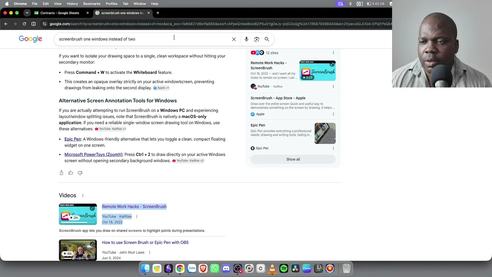Open the Bookmarks menu

(x=92, y=3)
